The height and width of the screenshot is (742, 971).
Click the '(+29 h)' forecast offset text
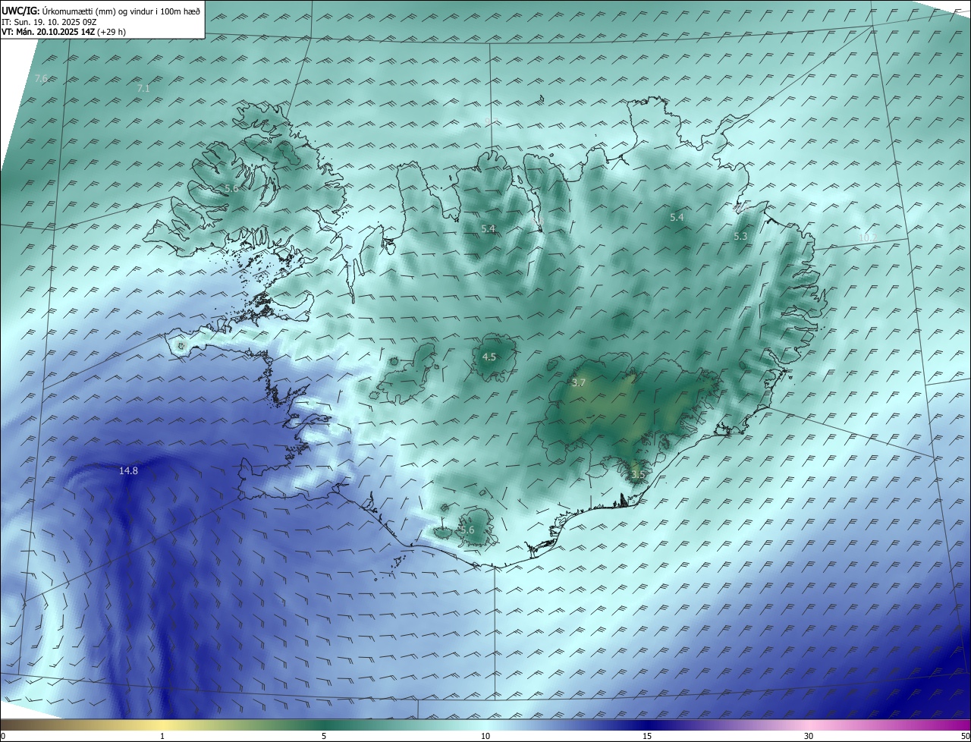[112, 32]
